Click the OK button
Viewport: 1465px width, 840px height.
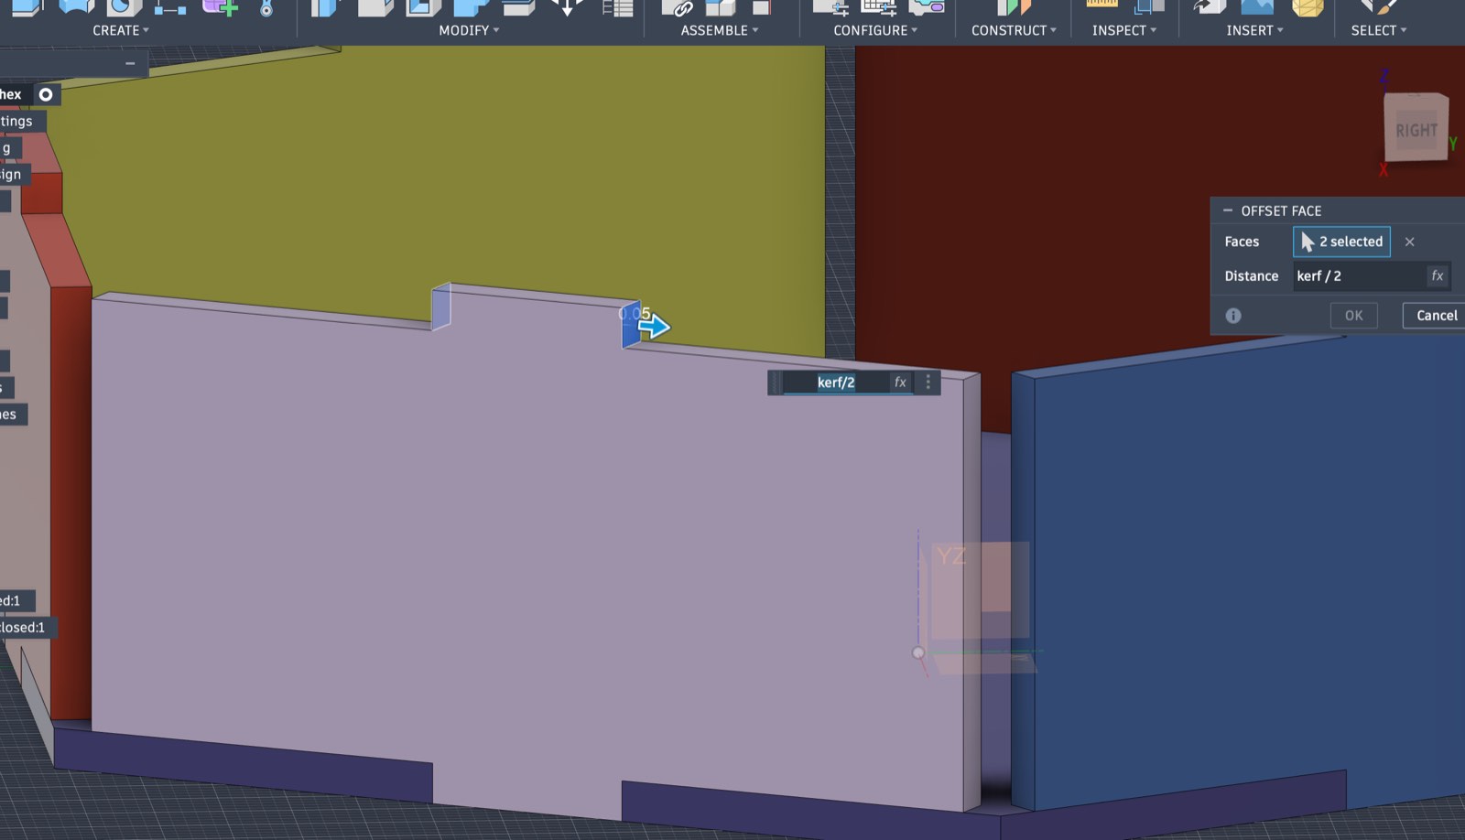1353,316
